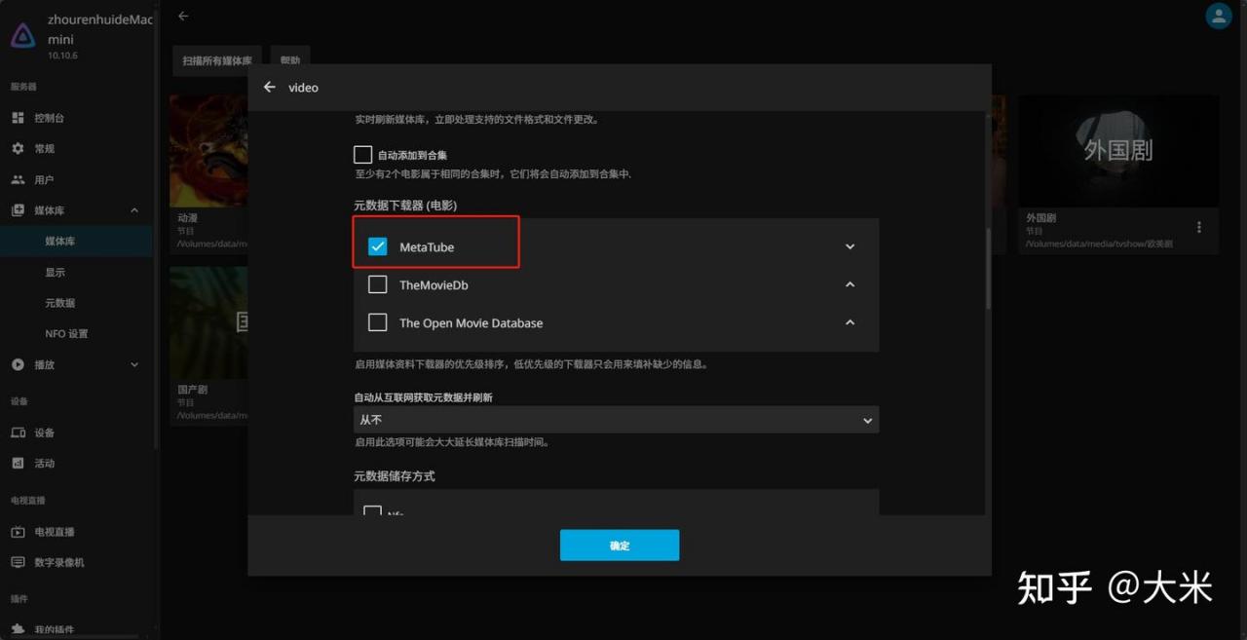The image size is (1247, 640).
Task: Click the 元数据储存方式 heading
Action: (x=394, y=476)
